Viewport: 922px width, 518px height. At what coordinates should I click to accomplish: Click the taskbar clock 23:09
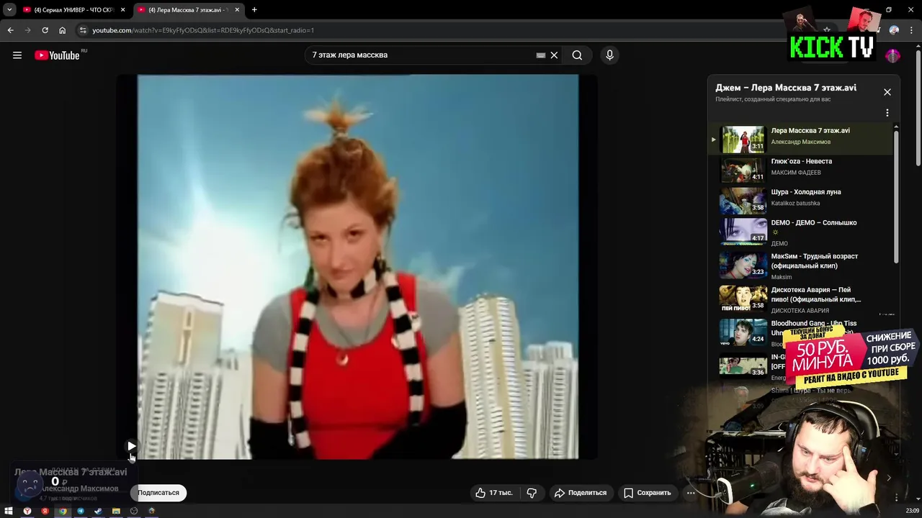pyautogui.click(x=912, y=512)
